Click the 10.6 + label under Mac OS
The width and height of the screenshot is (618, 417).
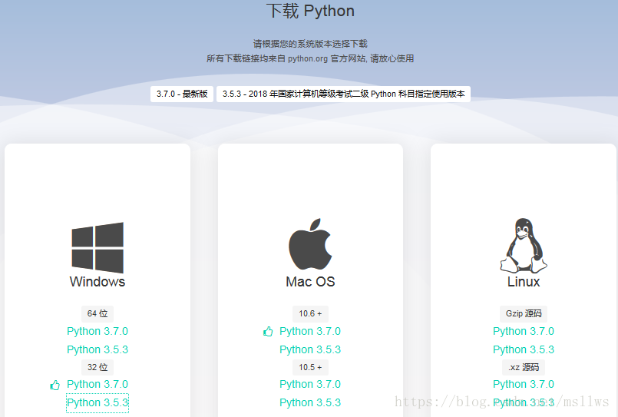(x=310, y=314)
